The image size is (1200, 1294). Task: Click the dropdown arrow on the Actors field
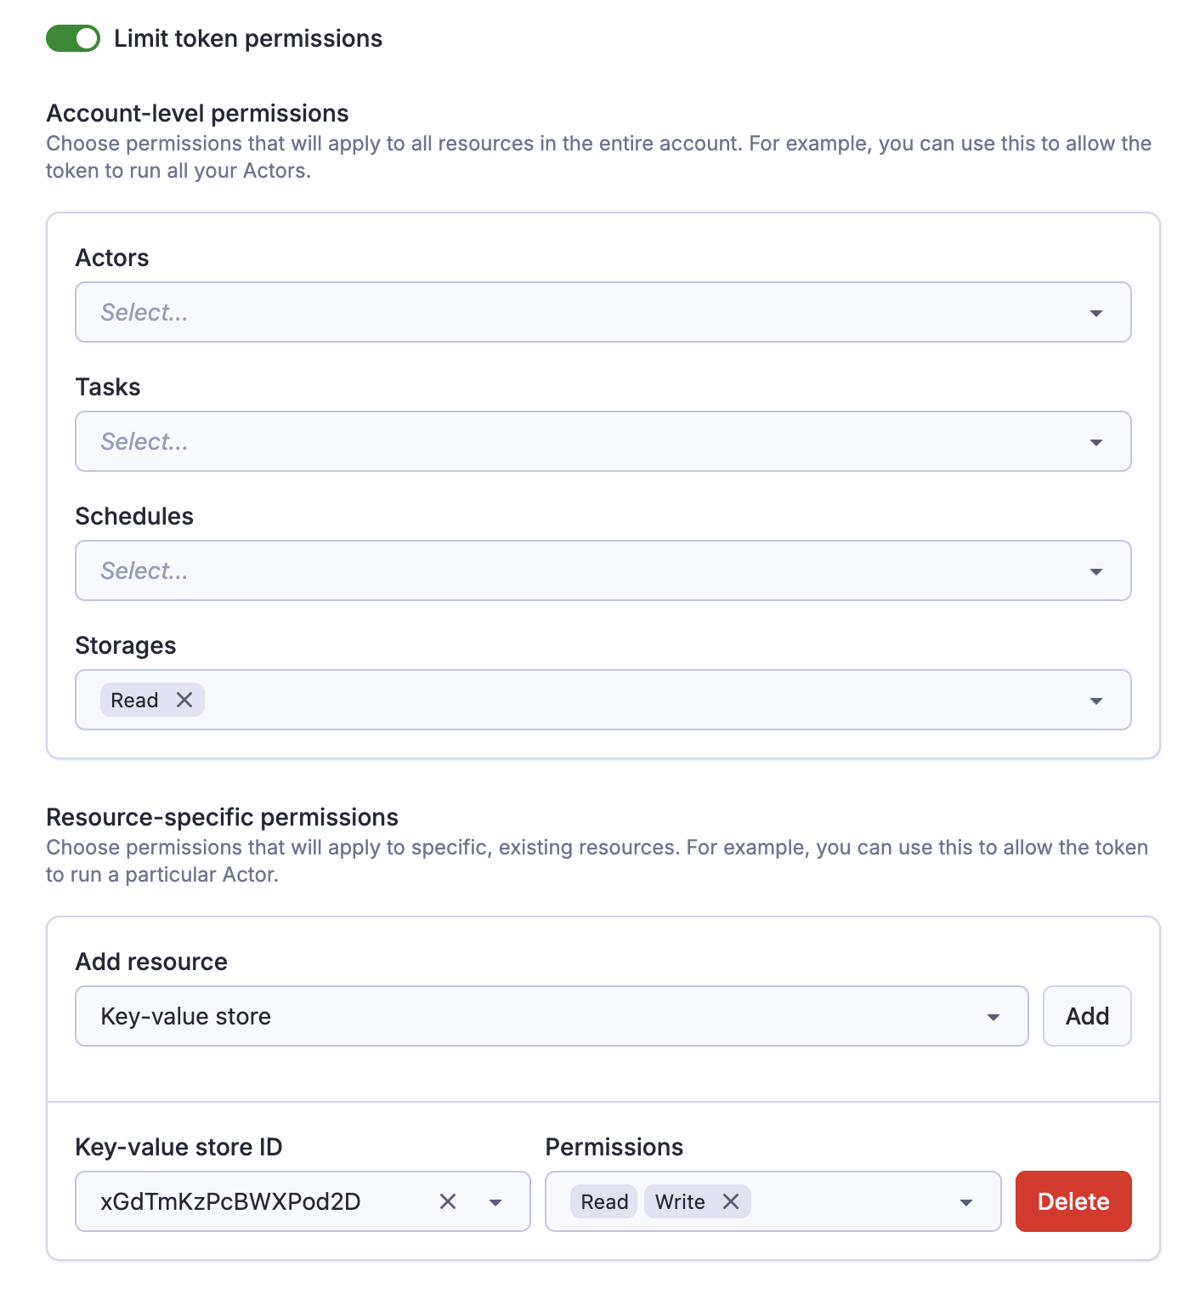click(1096, 312)
